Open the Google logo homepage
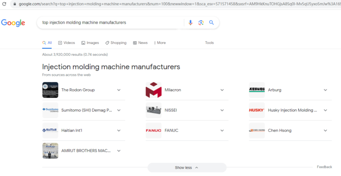The height and width of the screenshot is (176, 341). [13, 23]
